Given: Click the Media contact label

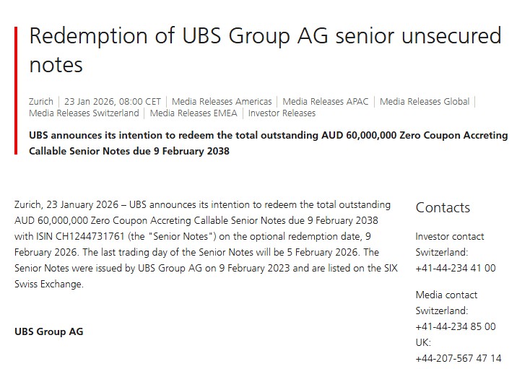Looking at the screenshot, I should click(x=446, y=295).
